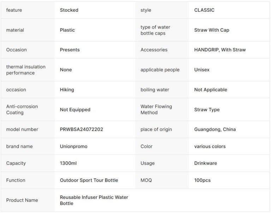Click 'Guangdong, China' place of origin
Viewport: 271px width, 213px height.
point(215,130)
